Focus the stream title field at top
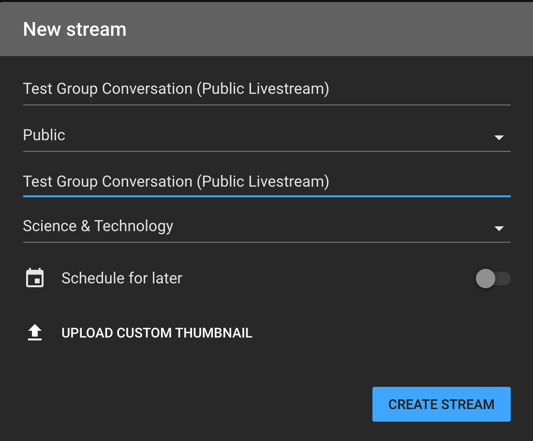This screenshot has width=533, height=441. 267,89
